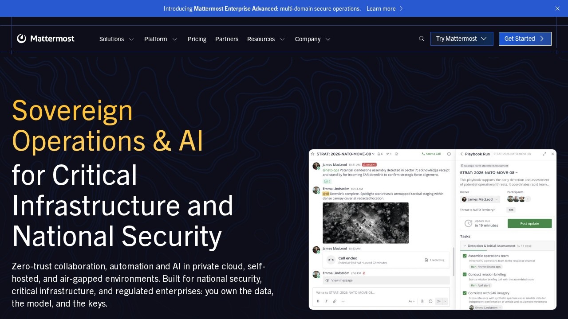Screen dimensions: 568x319
Task: Click the bold formatting icon
Action: click(318, 301)
